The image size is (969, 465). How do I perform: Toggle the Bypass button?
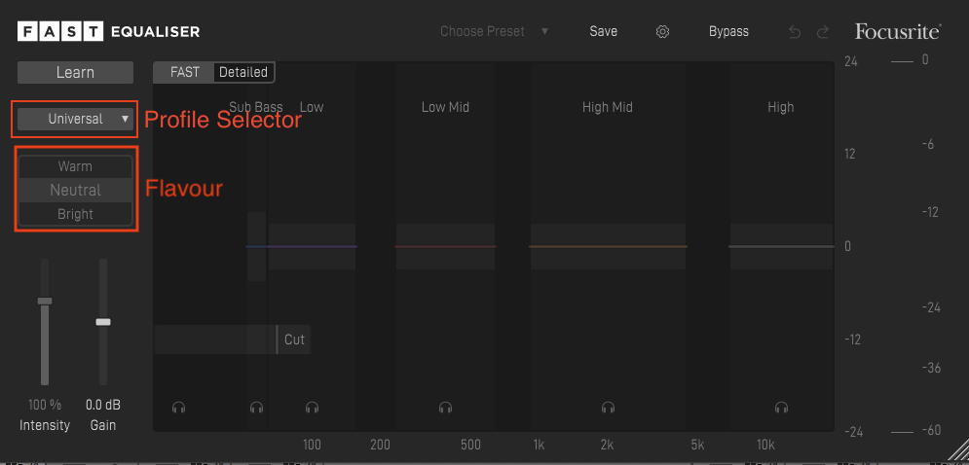tap(728, 31)
